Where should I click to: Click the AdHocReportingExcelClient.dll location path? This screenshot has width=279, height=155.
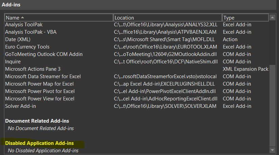point(166,99)
